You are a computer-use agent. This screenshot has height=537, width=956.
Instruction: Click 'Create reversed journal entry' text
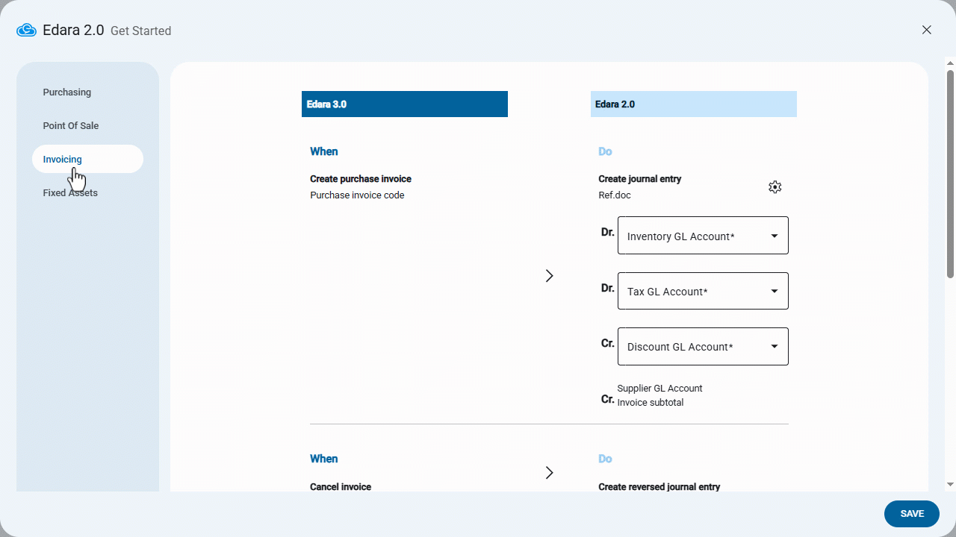tap(659, 487)
